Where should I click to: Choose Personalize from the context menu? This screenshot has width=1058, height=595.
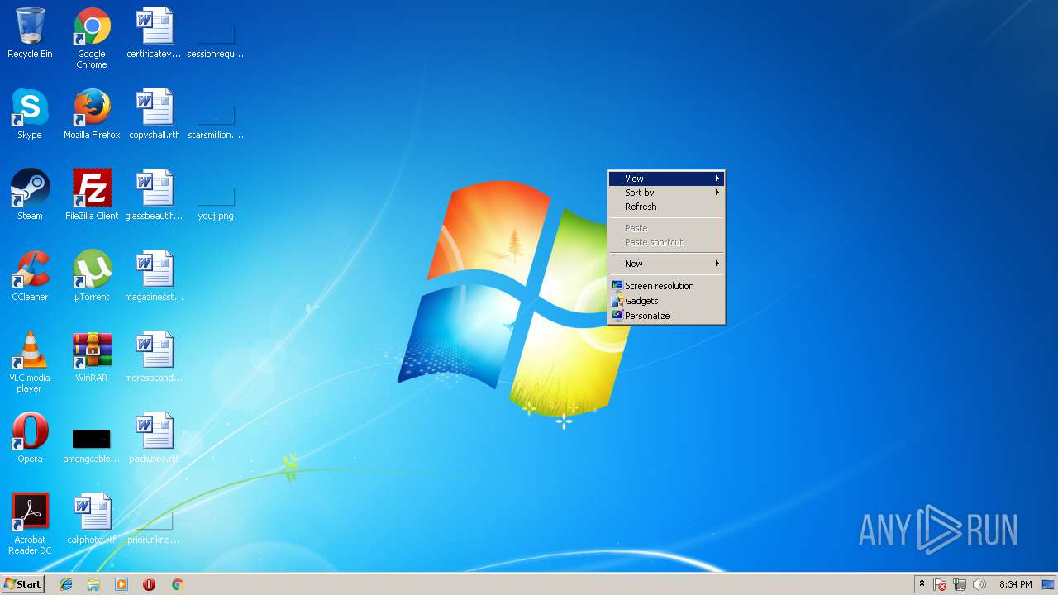666,316
